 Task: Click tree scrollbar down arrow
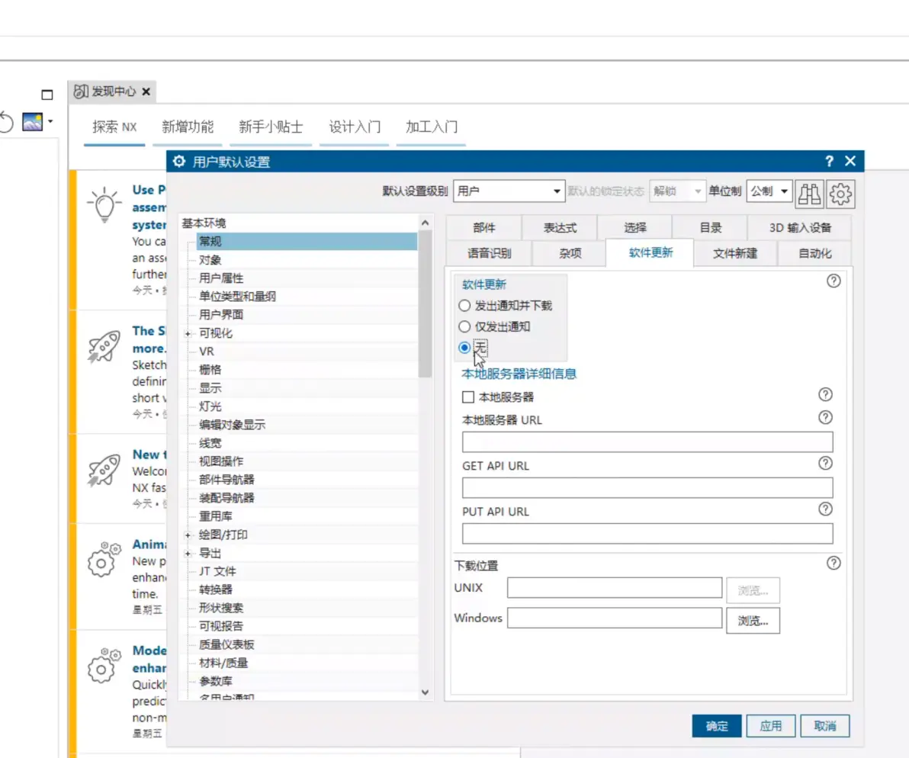pos(425,692)
